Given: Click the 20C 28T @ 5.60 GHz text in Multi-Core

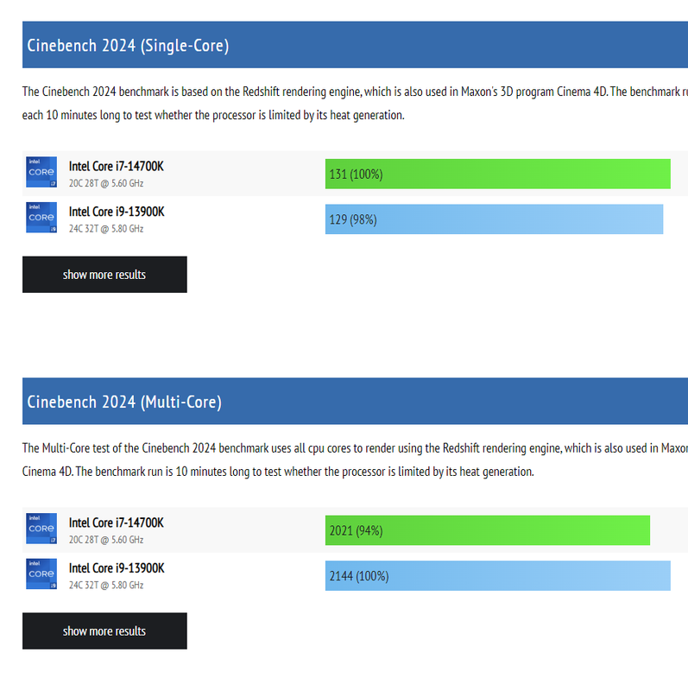Looking at the screenshot, I should [106, 540].
